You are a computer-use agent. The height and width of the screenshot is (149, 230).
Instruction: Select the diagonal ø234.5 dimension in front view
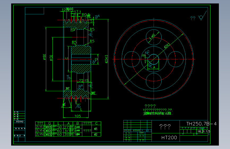click(x=167, y=46)
